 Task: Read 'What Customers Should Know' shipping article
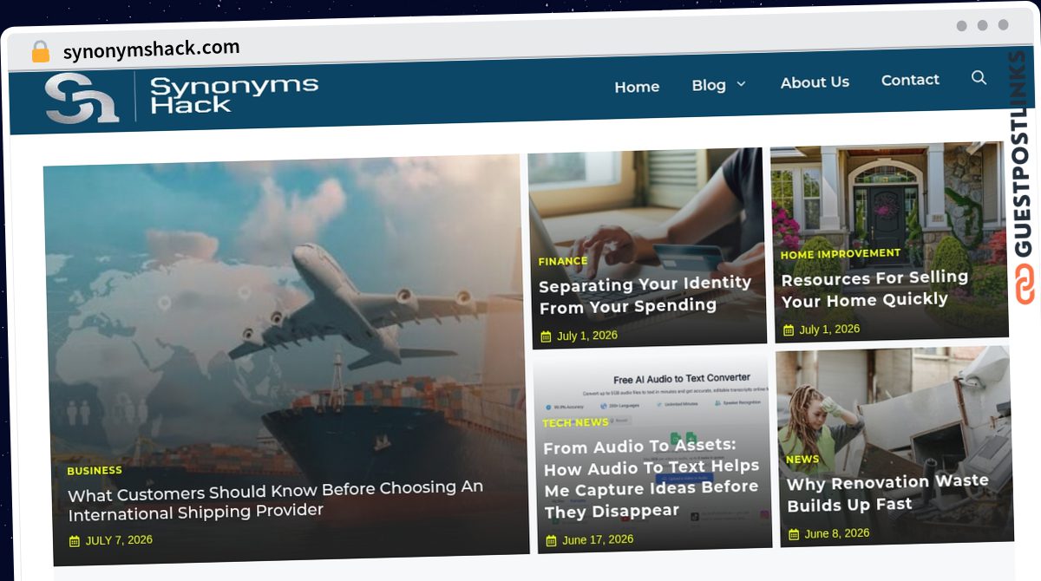(276, 500)
